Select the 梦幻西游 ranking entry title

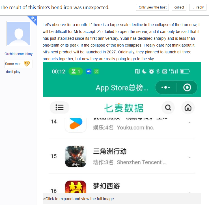click(x=106, y=186)
